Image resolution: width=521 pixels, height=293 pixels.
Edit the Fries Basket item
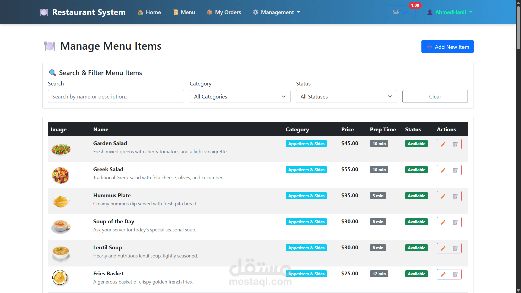click(443, 274)
